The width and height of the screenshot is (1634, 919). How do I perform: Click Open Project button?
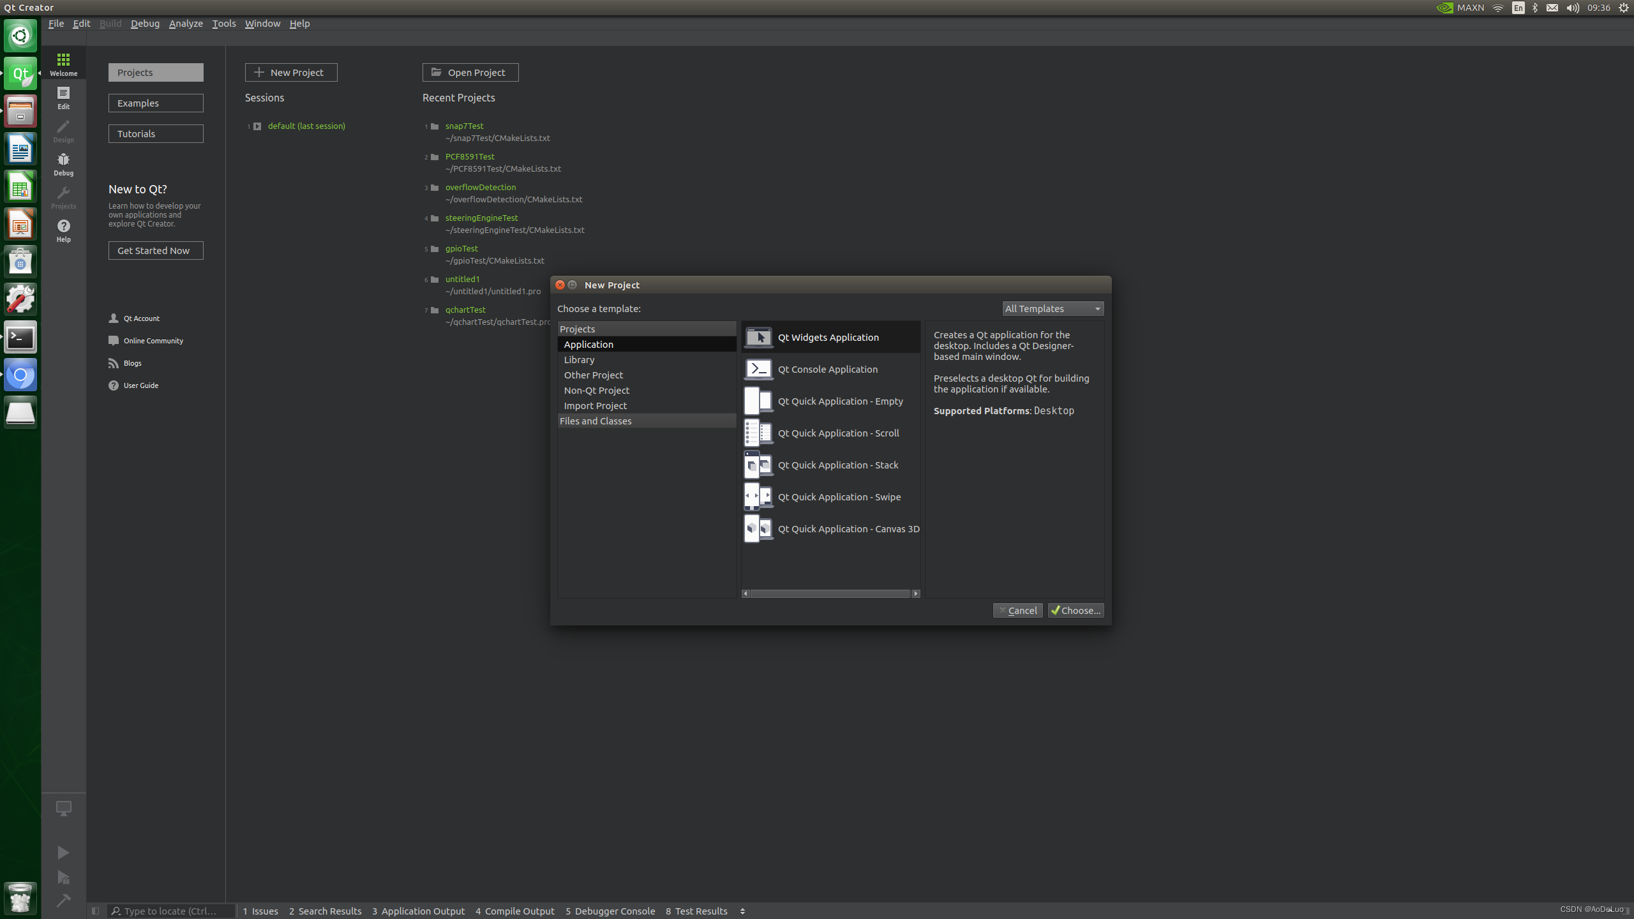pyautogui.click(x=470, y=72)
